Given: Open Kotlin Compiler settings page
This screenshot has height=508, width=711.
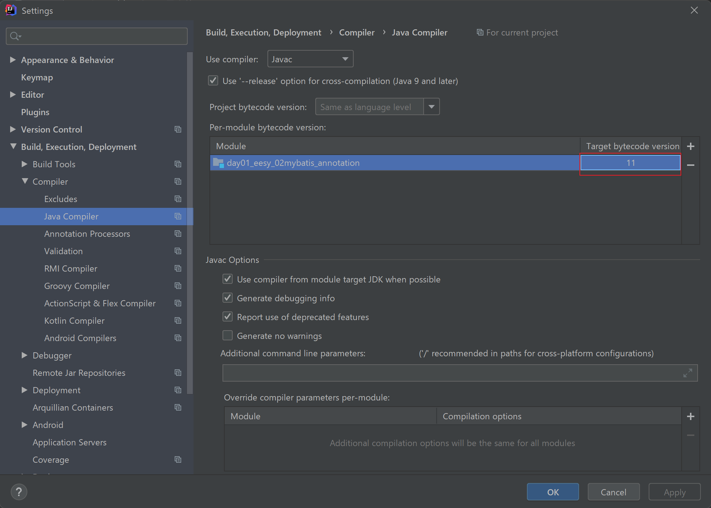Looking at the screenshot, I should click(74, 321).
